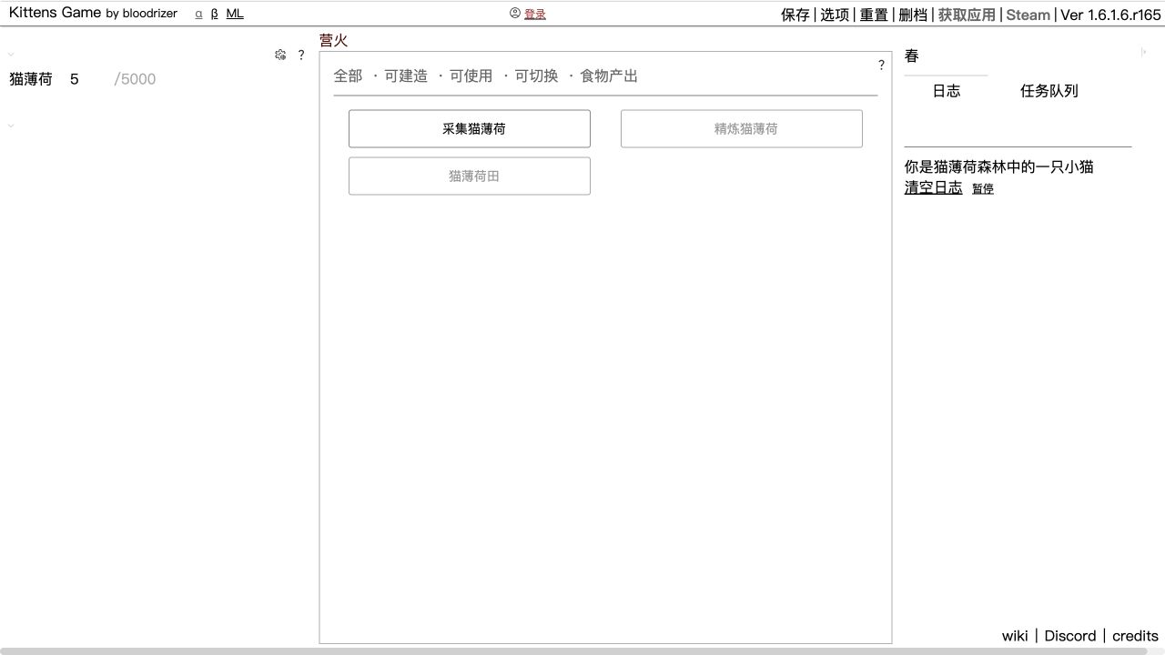The width and height of the screenshot is (1165, 655).
Task: Show help question mark of the 营火 panel
Action: [x=881, y=65]
